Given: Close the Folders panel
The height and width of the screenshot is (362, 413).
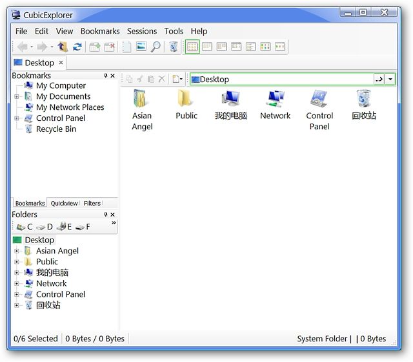Looking at the screenshot, I should 112,215.
